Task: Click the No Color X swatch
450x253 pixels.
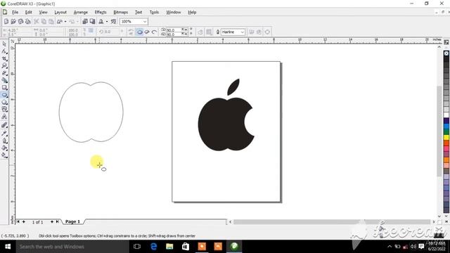Action: pyautogui.click(x=446, y=53)
